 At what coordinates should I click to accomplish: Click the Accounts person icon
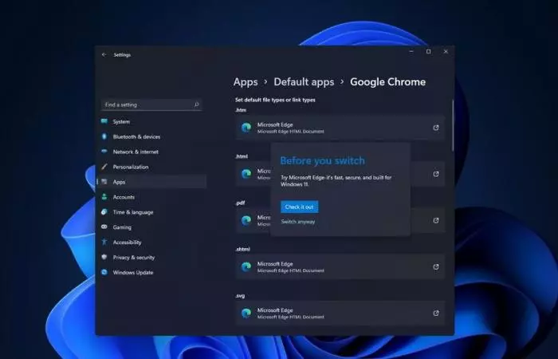coord(104,196)
